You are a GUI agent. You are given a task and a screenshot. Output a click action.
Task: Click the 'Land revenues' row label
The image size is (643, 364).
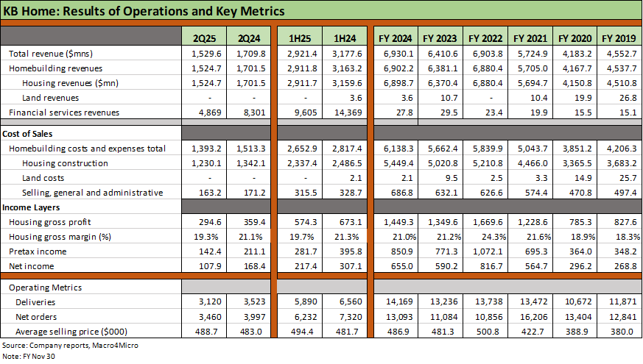tap(50, 98)
